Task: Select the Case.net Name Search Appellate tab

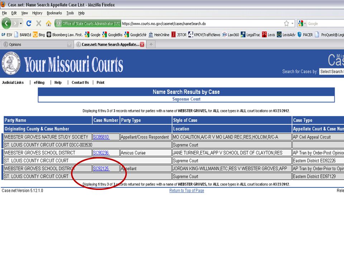Action: [110, 44]
